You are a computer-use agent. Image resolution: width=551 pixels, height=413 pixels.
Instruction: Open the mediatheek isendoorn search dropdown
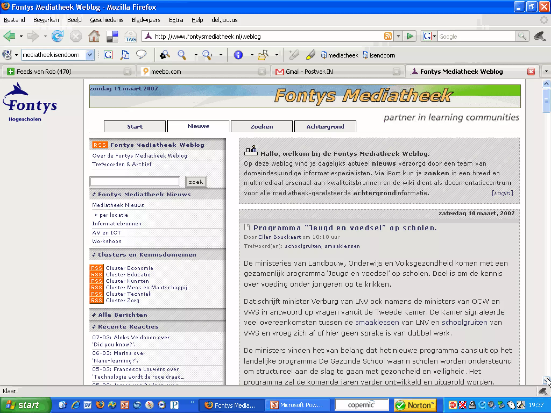click(x=90, y=55)
